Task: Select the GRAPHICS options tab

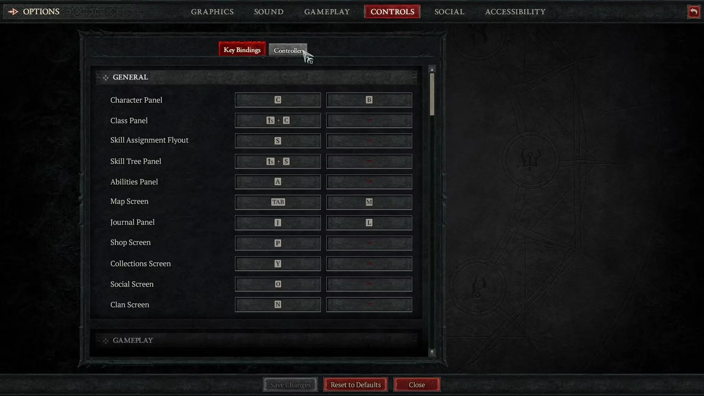Action: (213, 11)
